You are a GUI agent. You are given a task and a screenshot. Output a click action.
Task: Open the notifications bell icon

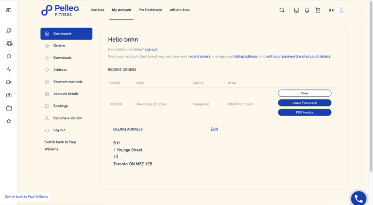pyautogui.click(x=307, y=10)
